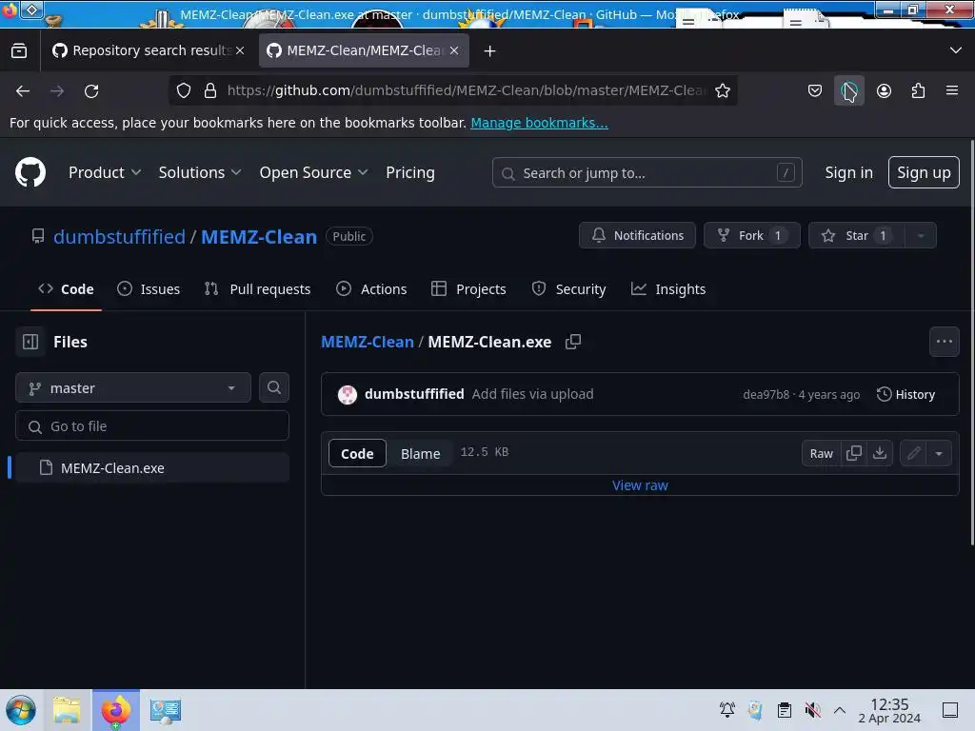Open Windows Start orb
Image resolution: width=975 pixels, height=731 pixels.
21,710
